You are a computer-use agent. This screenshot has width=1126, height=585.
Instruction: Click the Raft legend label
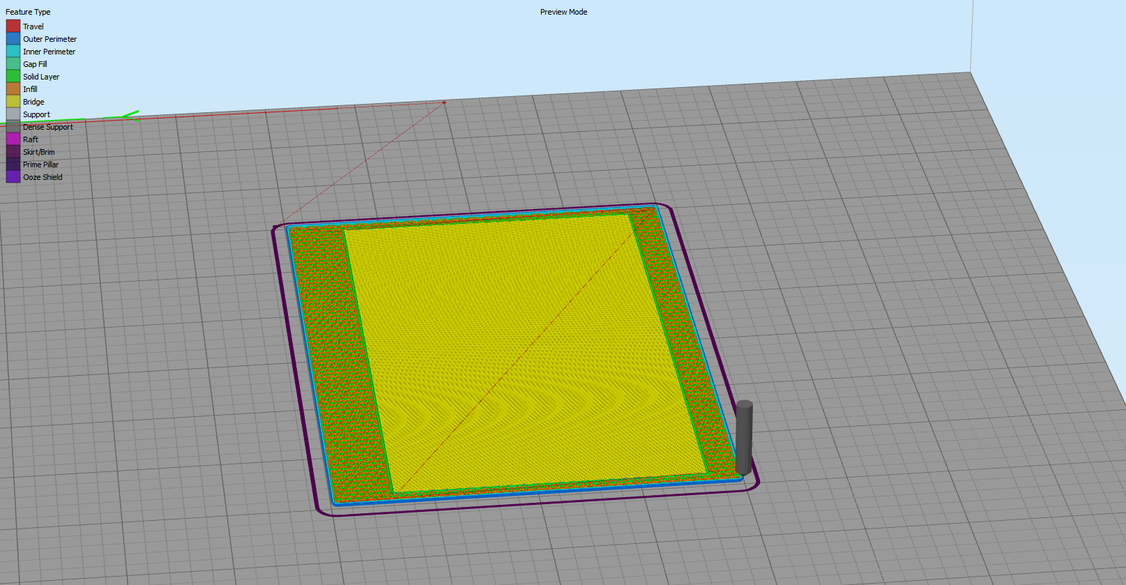coord(31,139)
